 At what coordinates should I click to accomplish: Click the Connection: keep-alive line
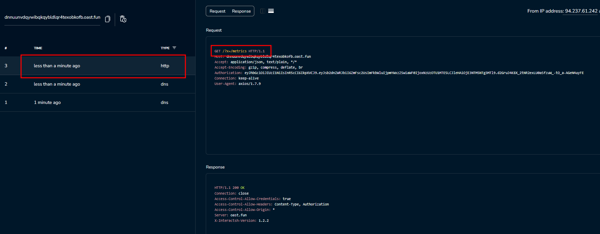236,78
